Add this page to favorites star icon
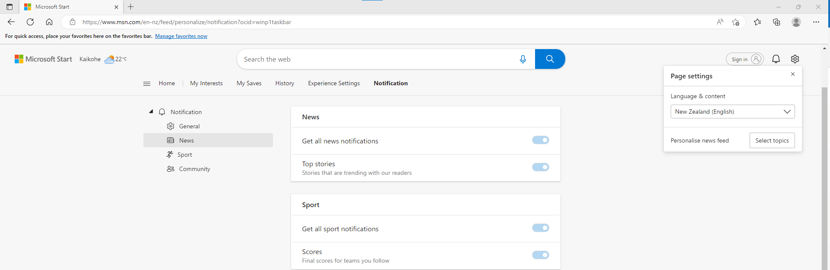Viewport: 830px width, 270px height. coord(736,22)
